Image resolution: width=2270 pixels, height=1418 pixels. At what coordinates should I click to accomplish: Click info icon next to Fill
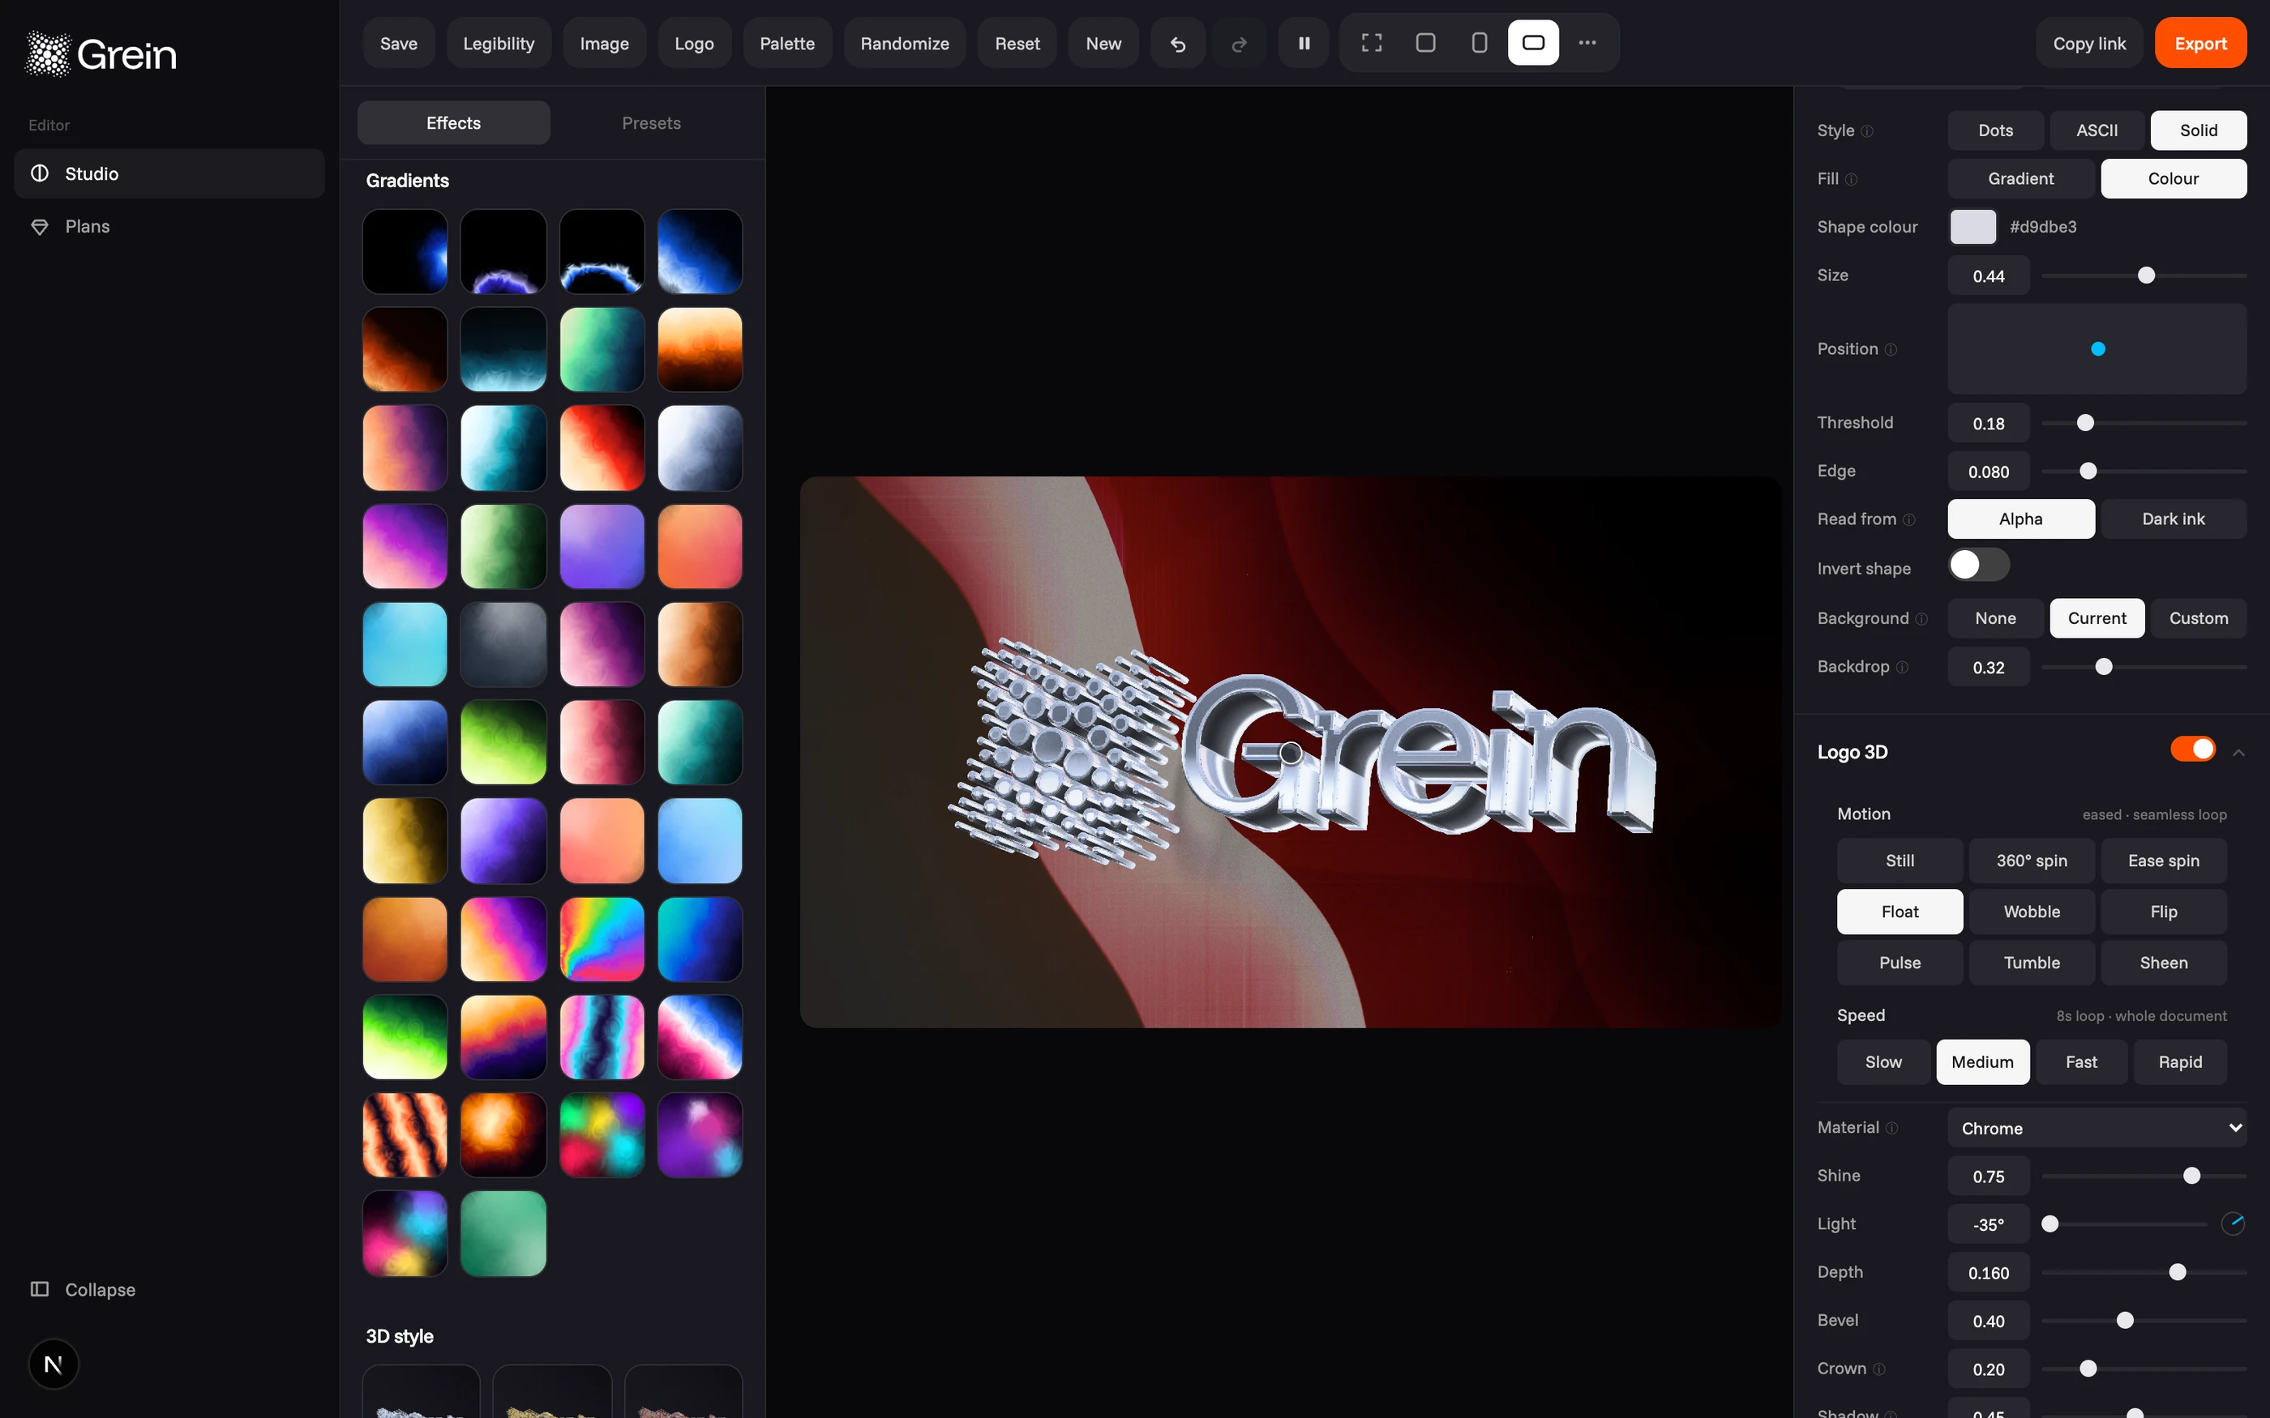(1851, 179)
